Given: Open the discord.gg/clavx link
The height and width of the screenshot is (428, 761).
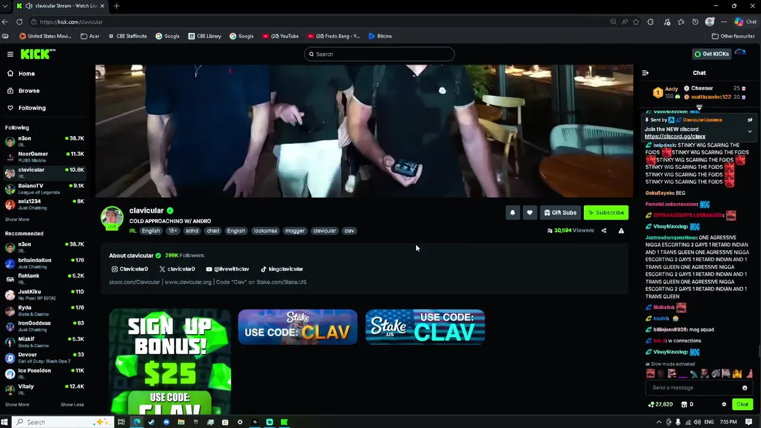Looking at the screenshot, I should (675, 137).
